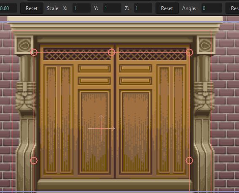239x193 pixels.
Task: Focus the Scale Z input field
Action: 143,8
